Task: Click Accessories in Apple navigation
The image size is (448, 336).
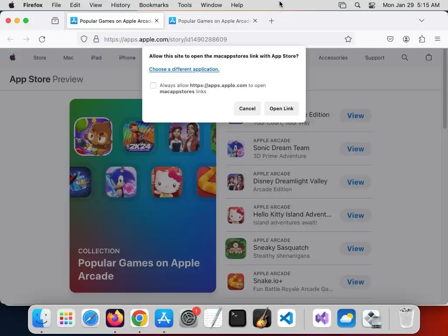Action: pyautogui.click(x=333, y=58)
